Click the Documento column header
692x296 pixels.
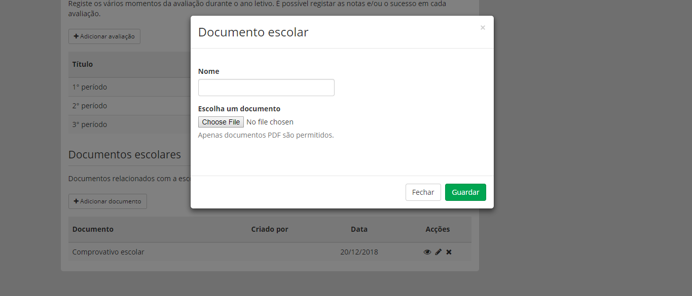pos(93,229)
